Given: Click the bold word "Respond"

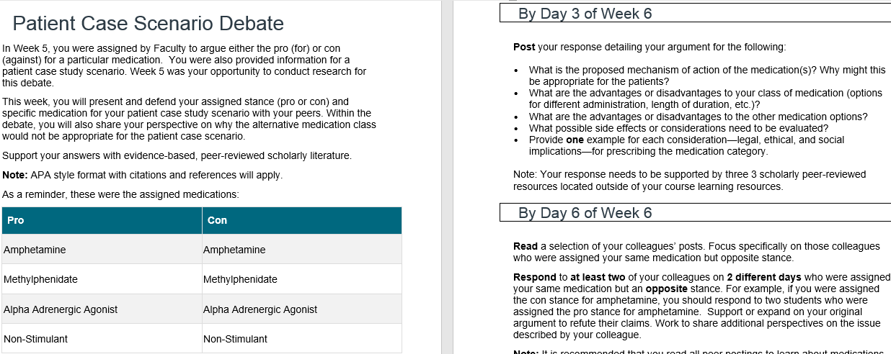Looking at the screenshot, I should [534, 277].
